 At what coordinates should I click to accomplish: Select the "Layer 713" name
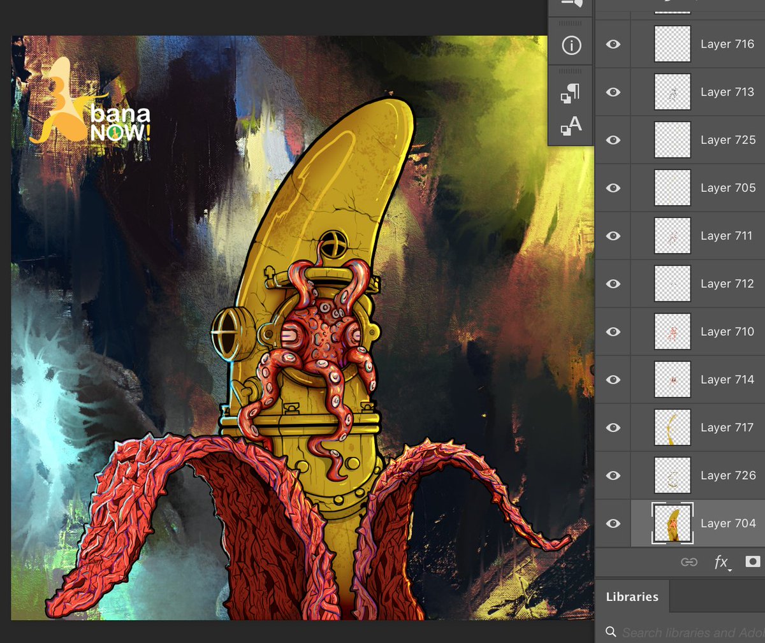coord(727,92)
